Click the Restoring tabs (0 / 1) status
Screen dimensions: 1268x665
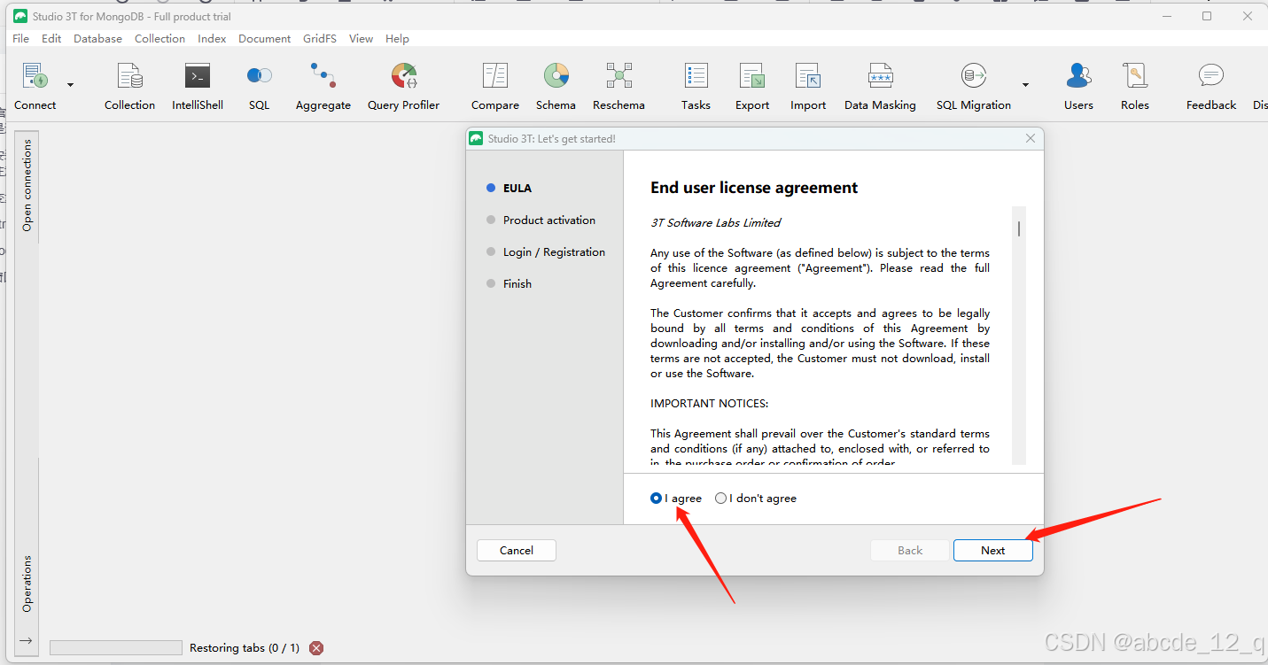click(x=245, y=648)
